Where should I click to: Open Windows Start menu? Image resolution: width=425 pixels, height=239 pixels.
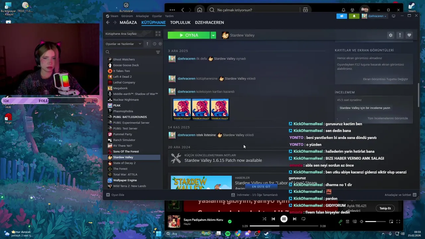(x=159, y=234)
